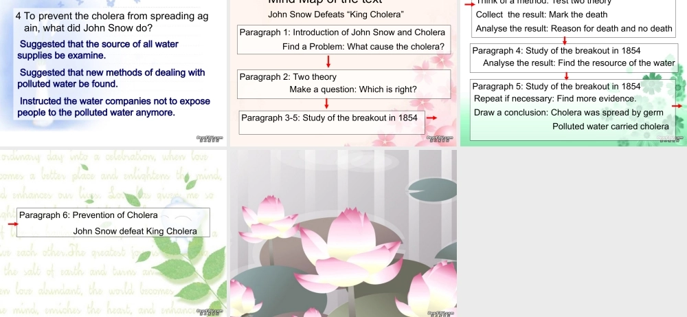The image size is (687, 317).
Task: Click 'Suggested that new methods of dealing with polluted water'
Action: pos(111,78)
